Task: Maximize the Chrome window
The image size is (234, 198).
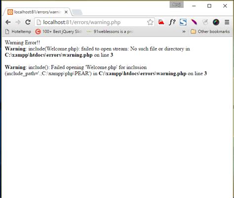Action: [x=209, y=6]
